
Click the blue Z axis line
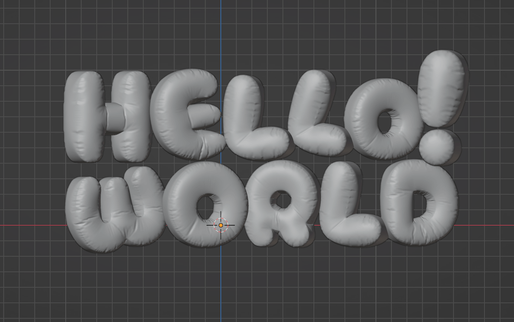coord(221,295)
